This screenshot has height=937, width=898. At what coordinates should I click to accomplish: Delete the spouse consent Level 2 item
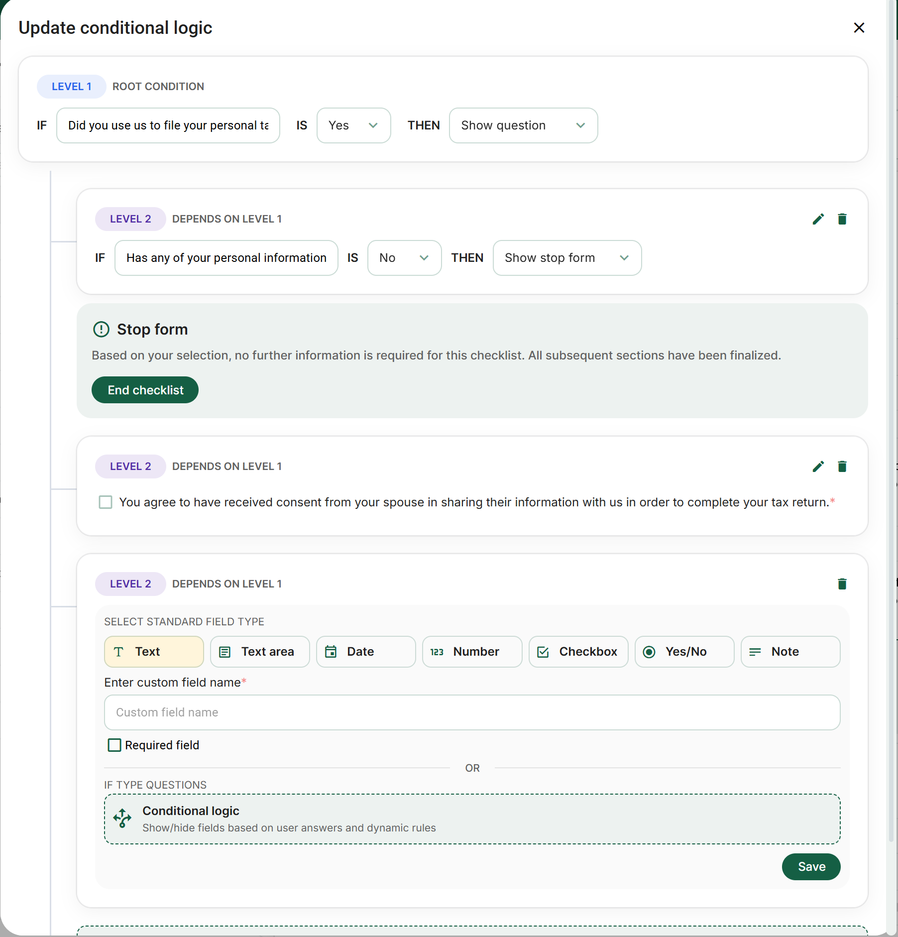pyautogui.click(x=842, y=467)
